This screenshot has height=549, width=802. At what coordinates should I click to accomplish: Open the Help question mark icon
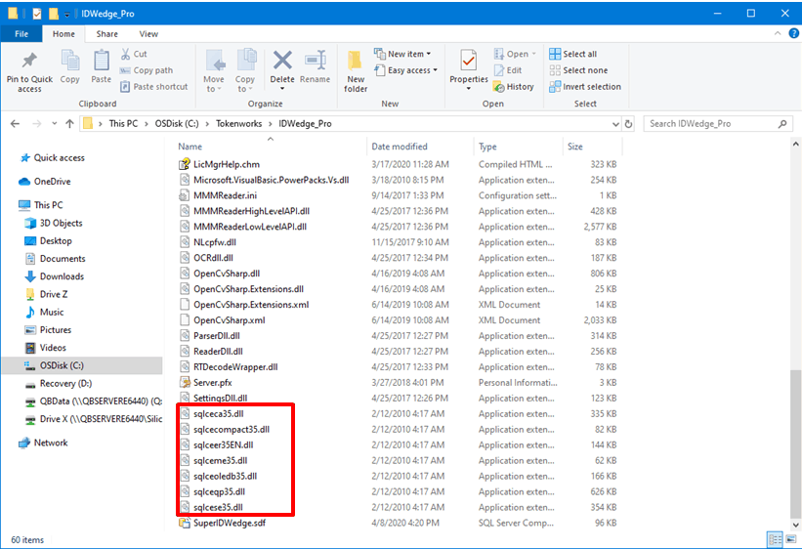click(x=794, y=34)
